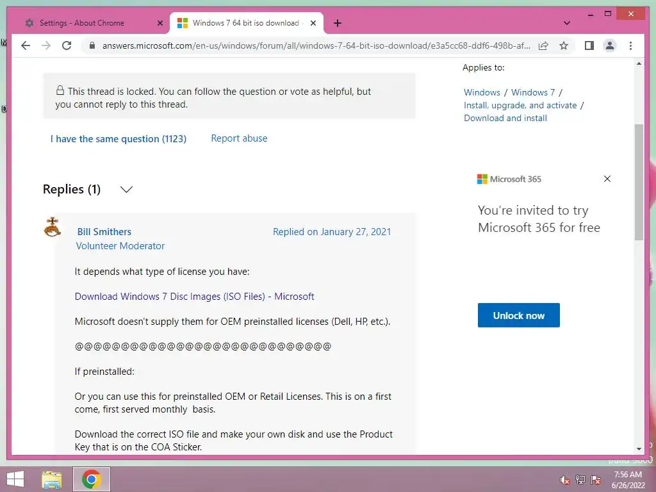656x492 pixels.
Task: Click the scrollbar up arrow
Action: [639, 63]
